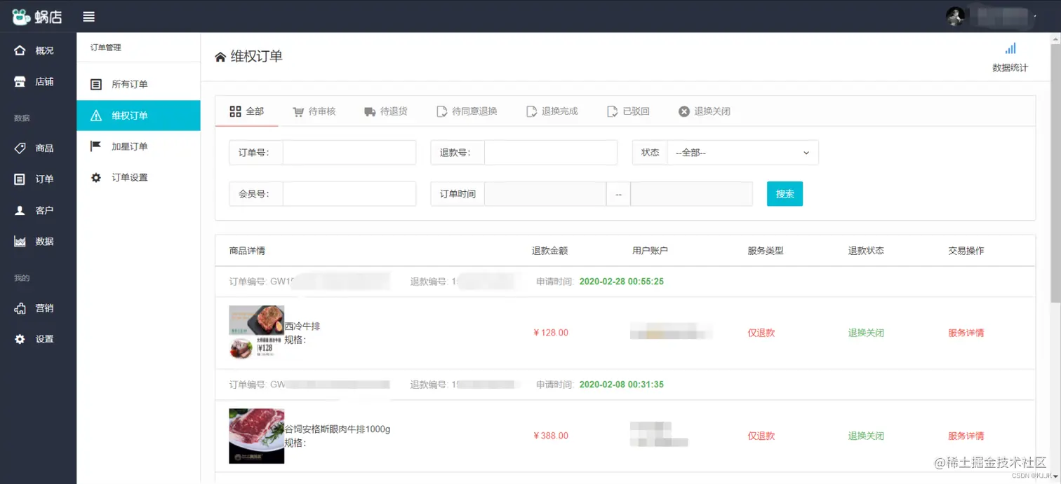Viewport: 1061px width, 484px height.
Task: Click the 所有订单 document icon
Action: (x=96, y=85)
